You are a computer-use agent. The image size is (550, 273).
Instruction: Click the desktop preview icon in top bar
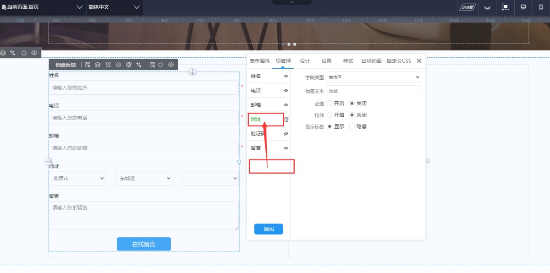click(523, 7)
